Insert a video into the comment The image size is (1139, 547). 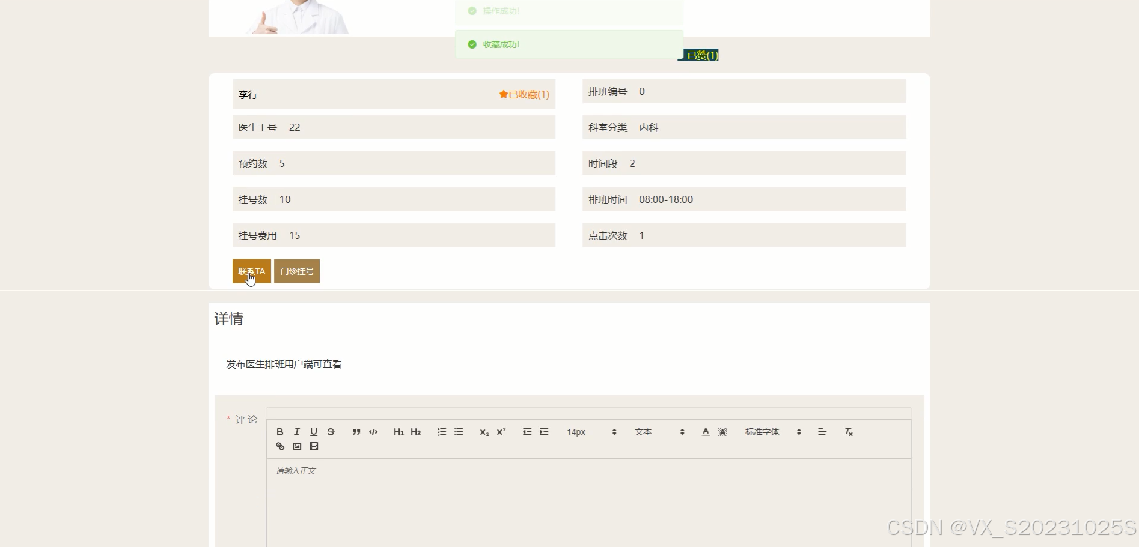(314, 446)
